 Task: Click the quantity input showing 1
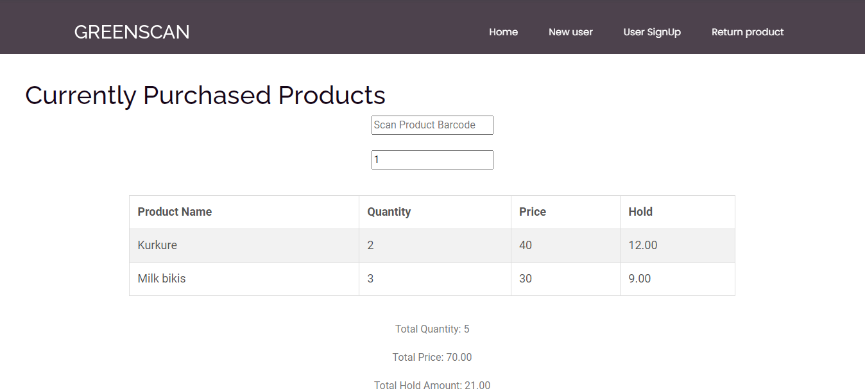pos(432,160)
